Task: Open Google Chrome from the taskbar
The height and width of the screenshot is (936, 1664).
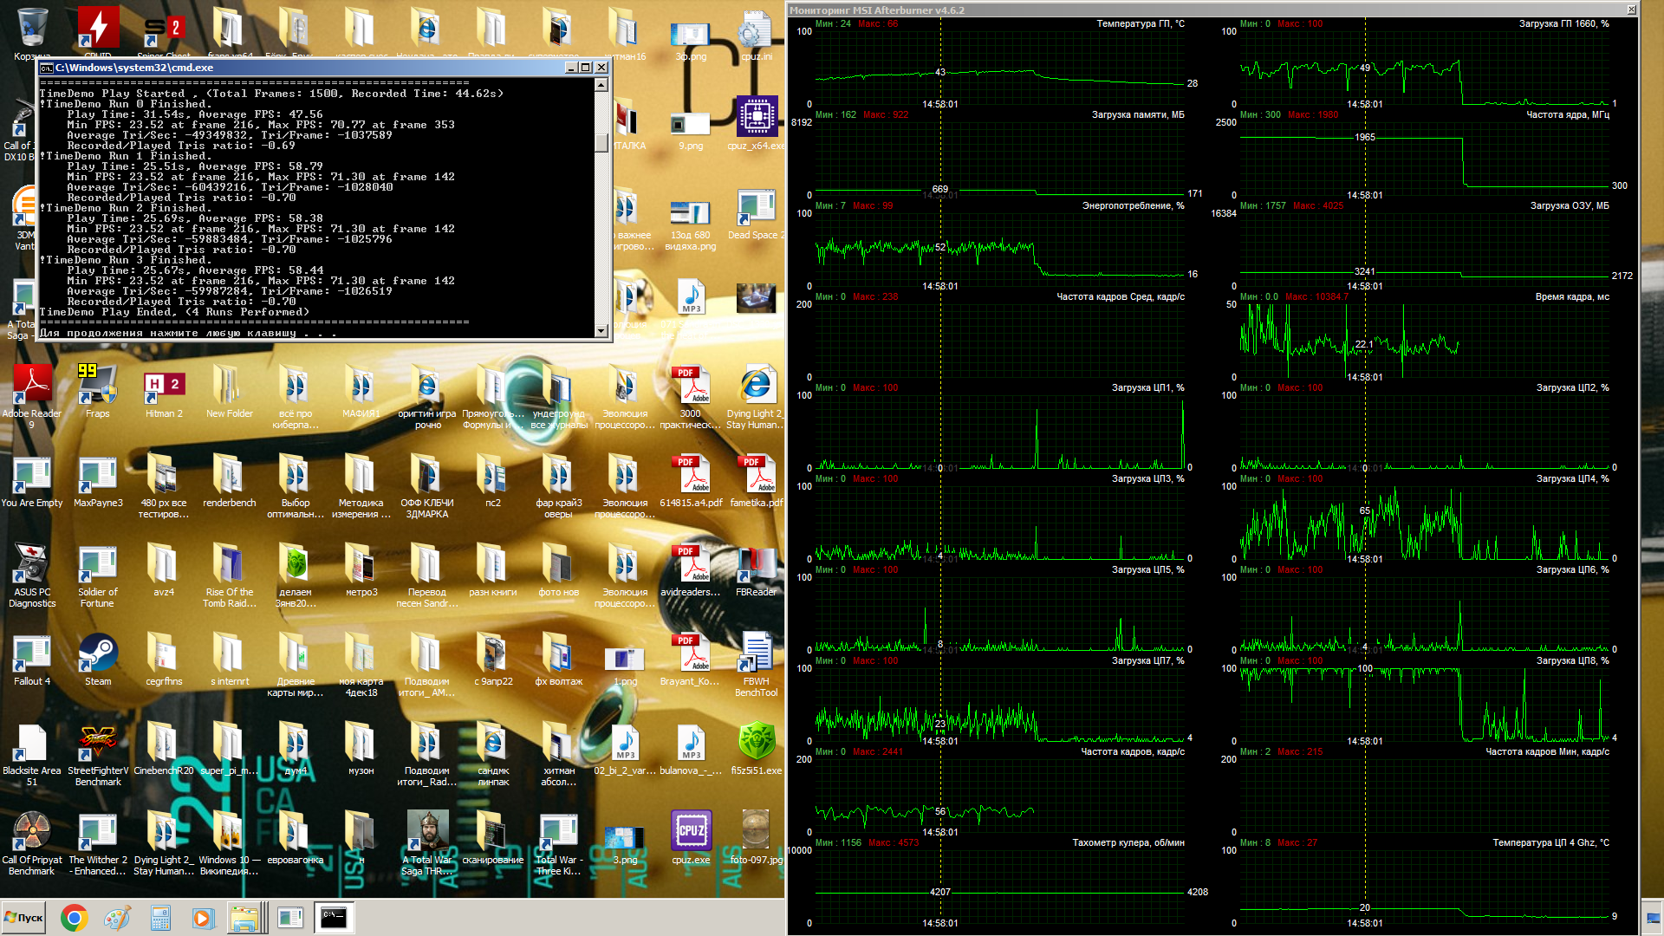Action: pyautogui.click(x=74, y=918)
